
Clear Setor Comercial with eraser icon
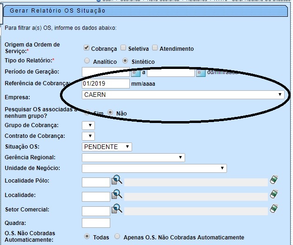[274, 209]
